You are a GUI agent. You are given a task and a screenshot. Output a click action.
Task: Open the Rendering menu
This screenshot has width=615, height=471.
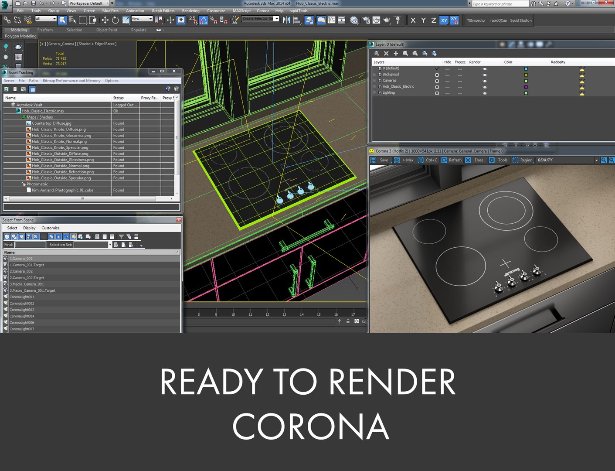click(x=190, y=11)
